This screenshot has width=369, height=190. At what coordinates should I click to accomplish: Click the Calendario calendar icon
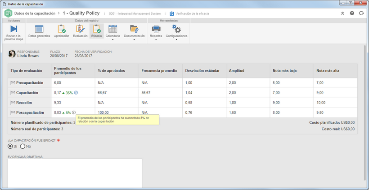click(x=112, y=29)
